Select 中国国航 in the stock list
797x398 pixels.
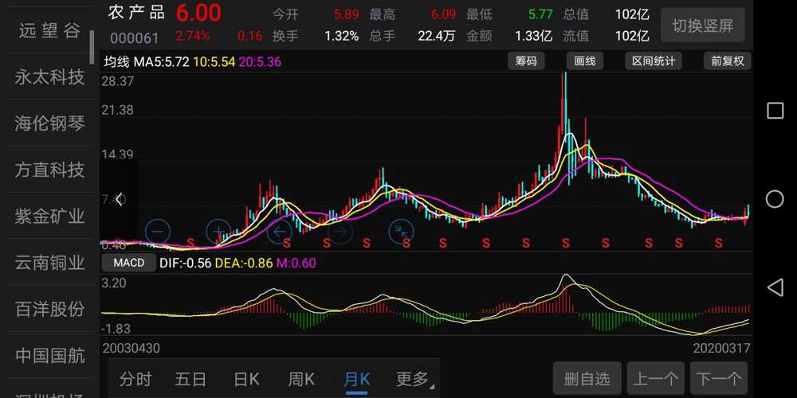click(x=49, y=355)
